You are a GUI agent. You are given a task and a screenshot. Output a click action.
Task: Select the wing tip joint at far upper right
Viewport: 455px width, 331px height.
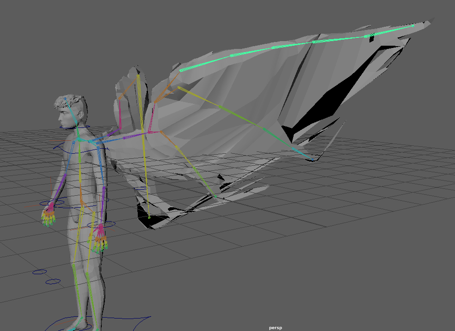pyautogui.click(x=413, y=26)
